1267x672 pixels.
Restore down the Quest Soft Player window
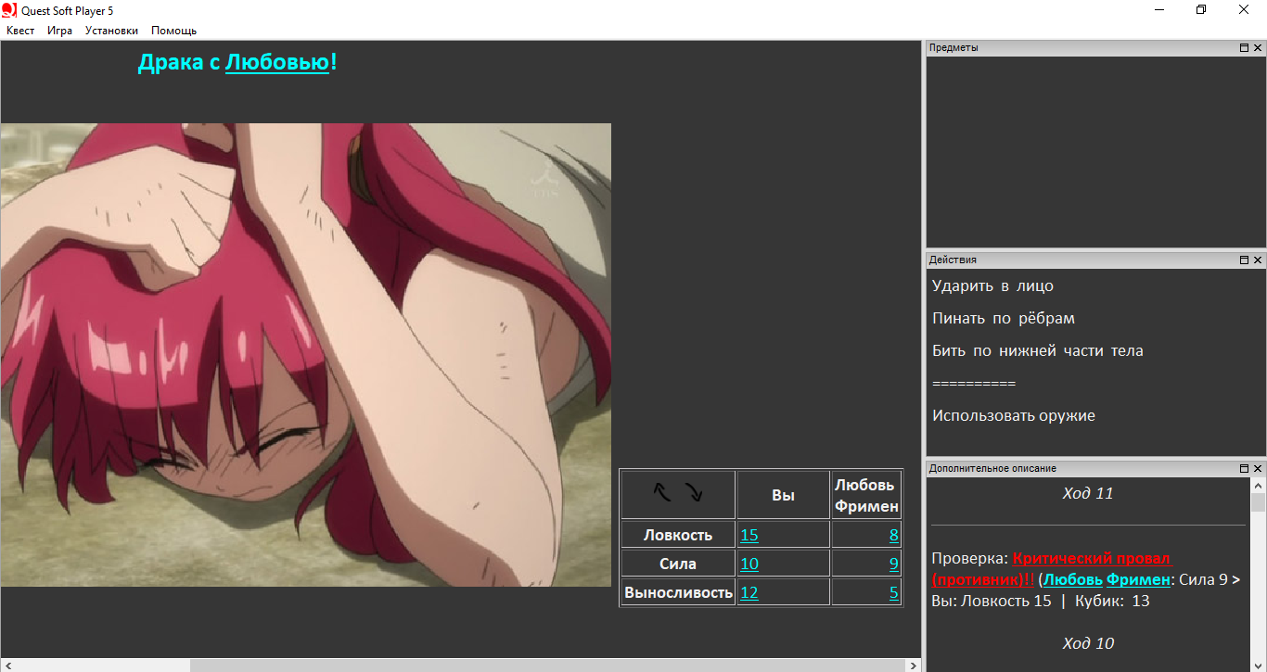[x=1201, y=9]
